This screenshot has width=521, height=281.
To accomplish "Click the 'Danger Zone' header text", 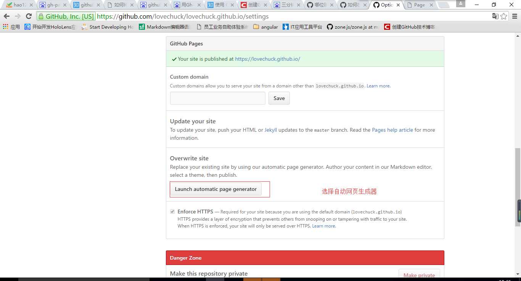I will click(x=186, y=258).
